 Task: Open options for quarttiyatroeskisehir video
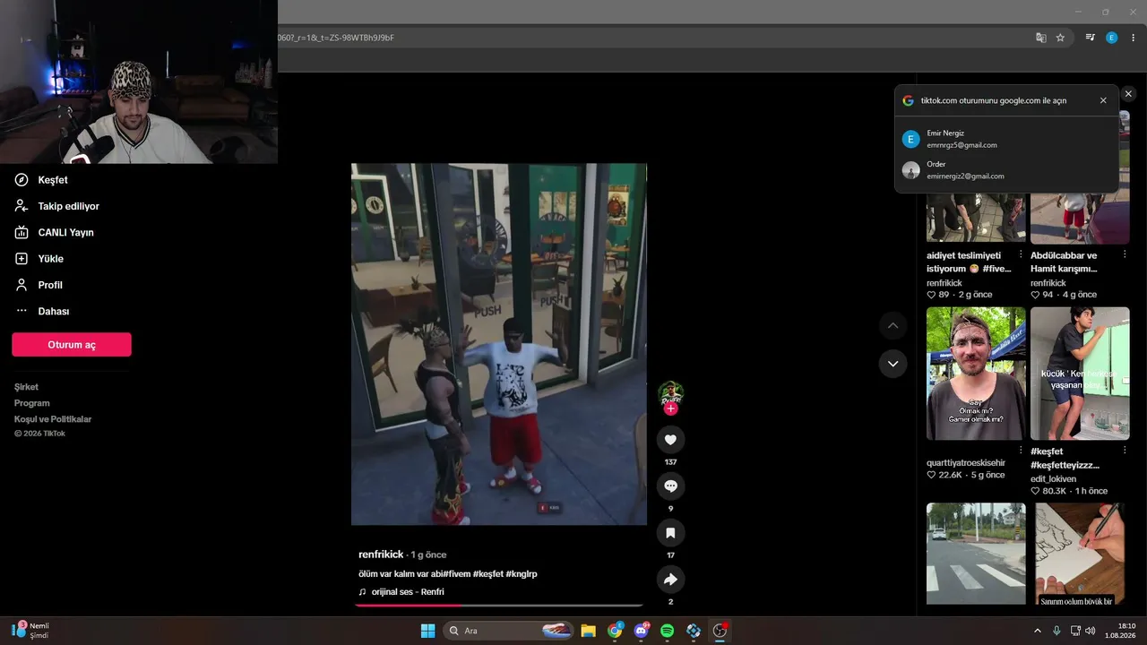[x=1021, y=451]
